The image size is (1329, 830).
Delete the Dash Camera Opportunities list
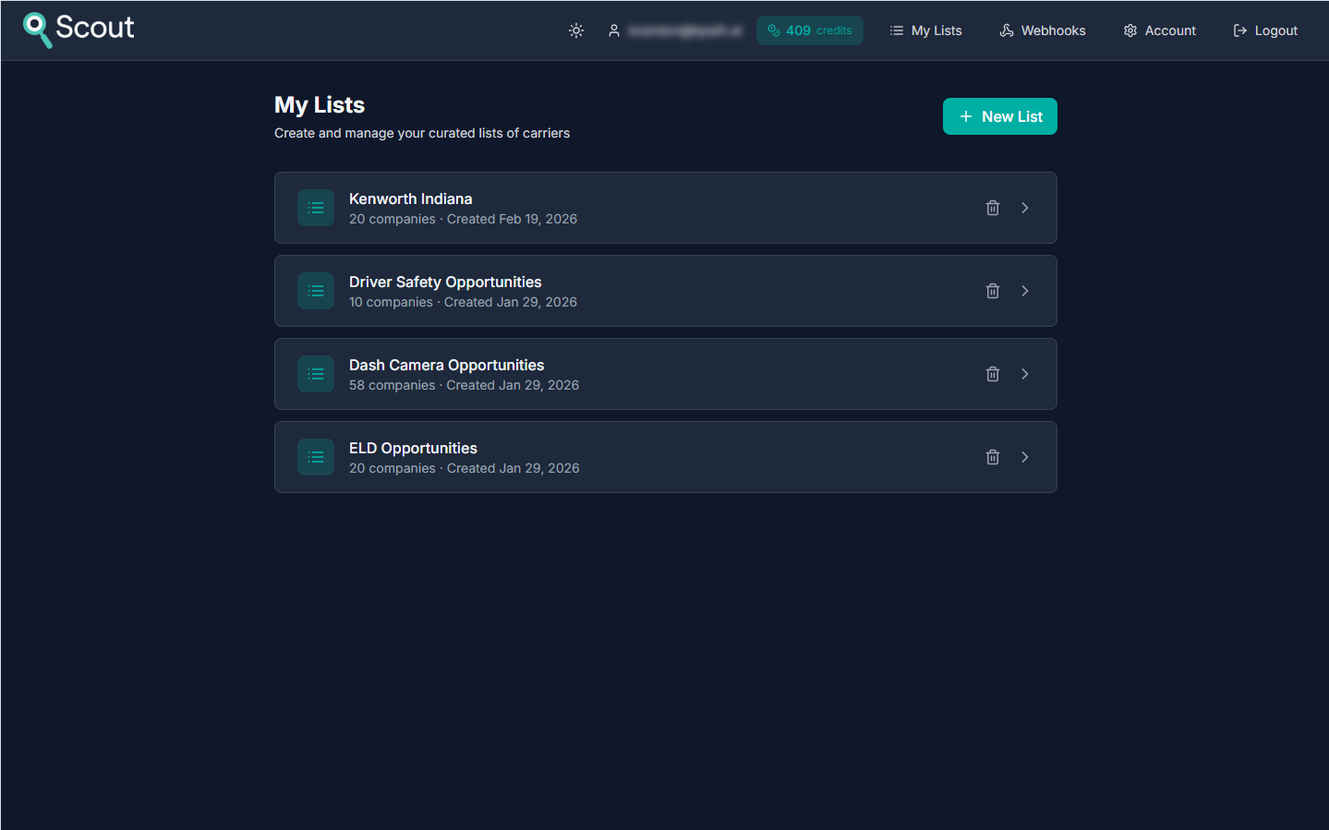pos(993,374)
